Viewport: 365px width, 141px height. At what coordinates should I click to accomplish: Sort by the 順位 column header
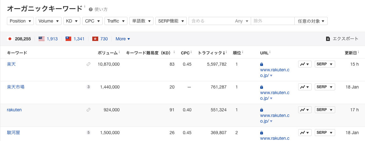(237, 53)
